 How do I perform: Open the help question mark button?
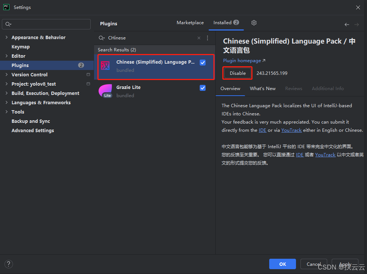9,264
